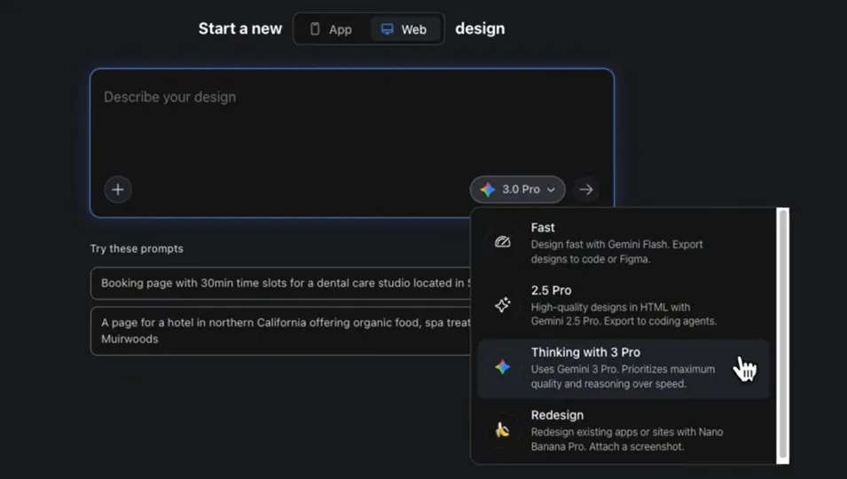Click 'High-quality designs in HTML' description
Viewport: 847px width, 479px height.
(623, 314)
